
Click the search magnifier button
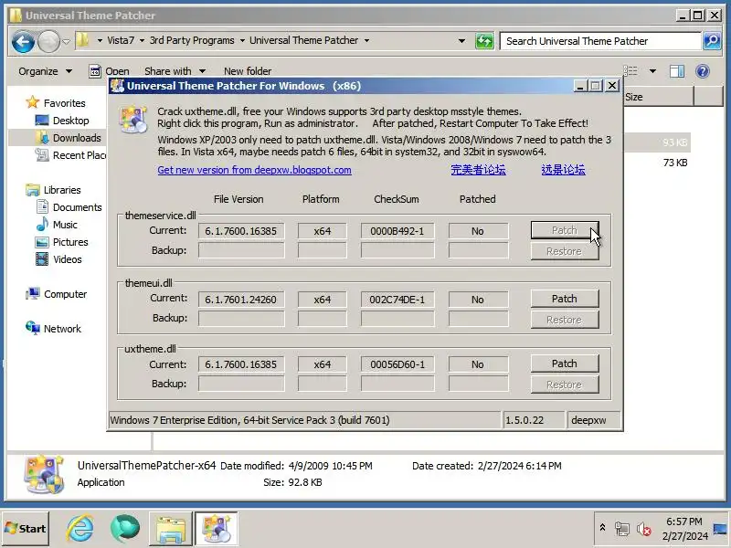click(712, 41)
